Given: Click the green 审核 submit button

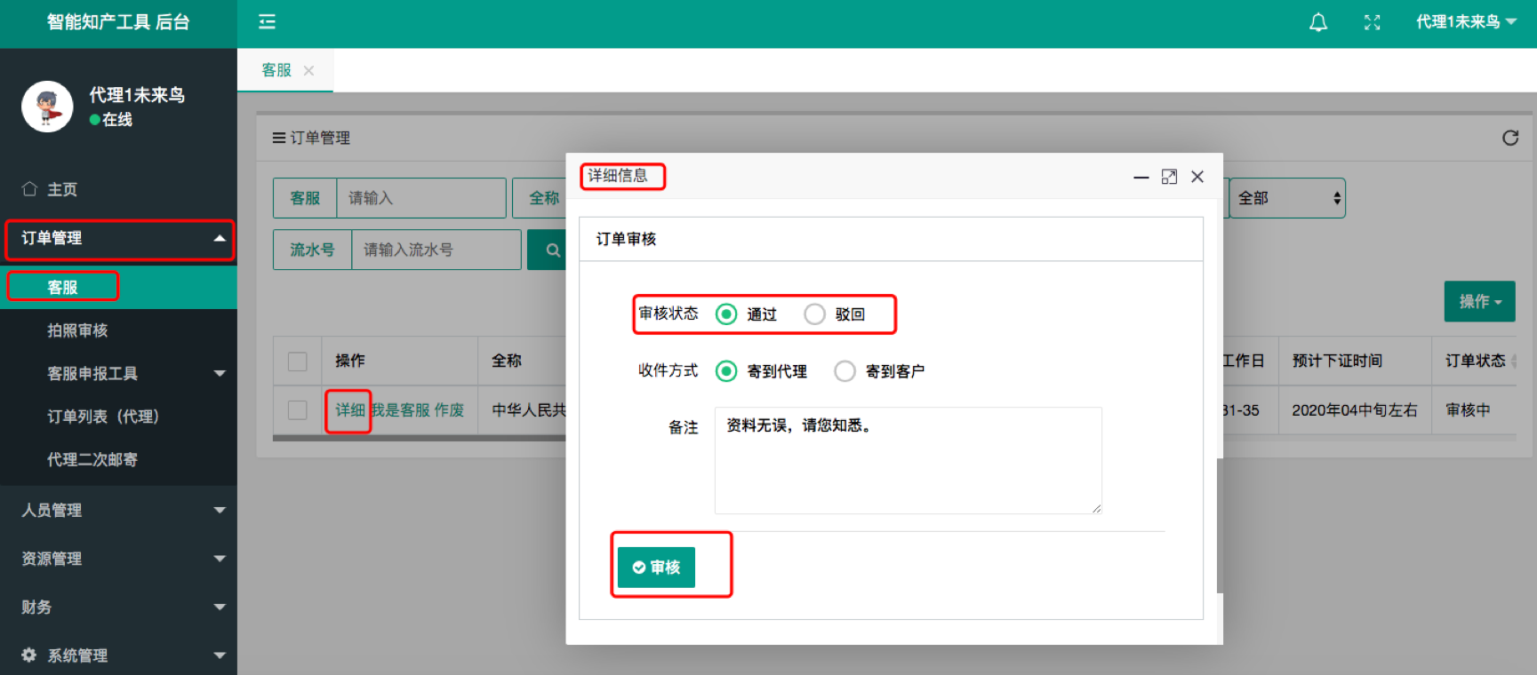Looking at the screenshot, I should (656, 568).
